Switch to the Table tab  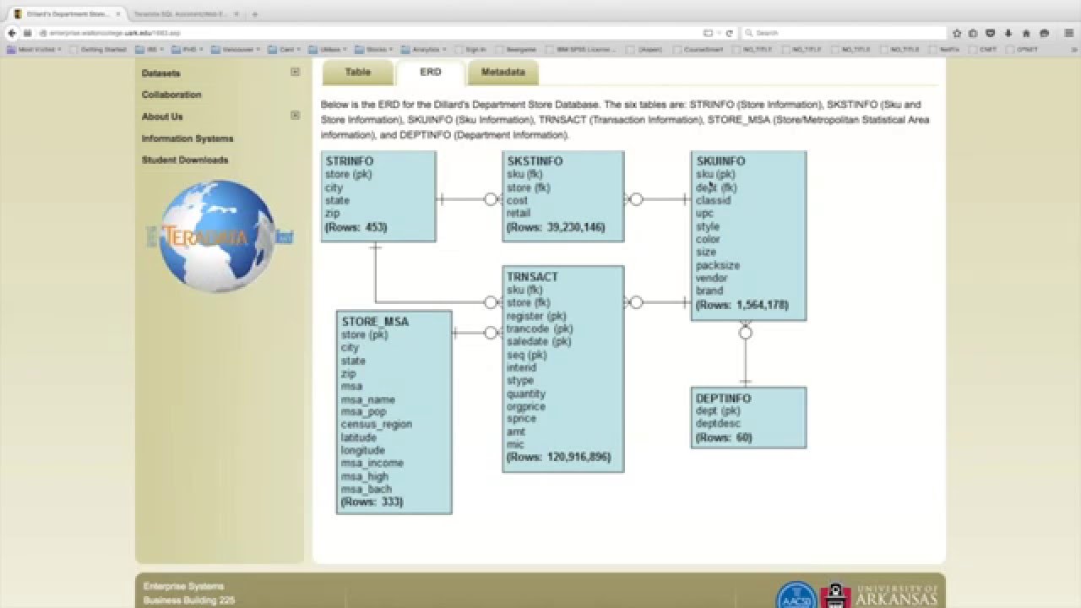[357, 73]
